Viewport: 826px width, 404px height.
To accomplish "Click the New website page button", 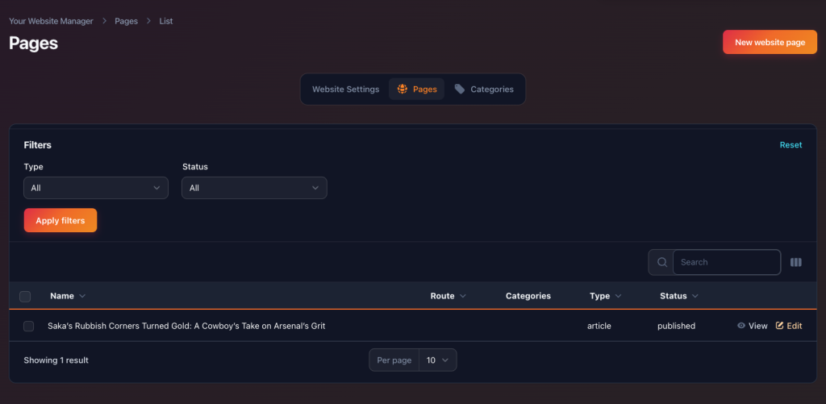I will click(770, 42).
